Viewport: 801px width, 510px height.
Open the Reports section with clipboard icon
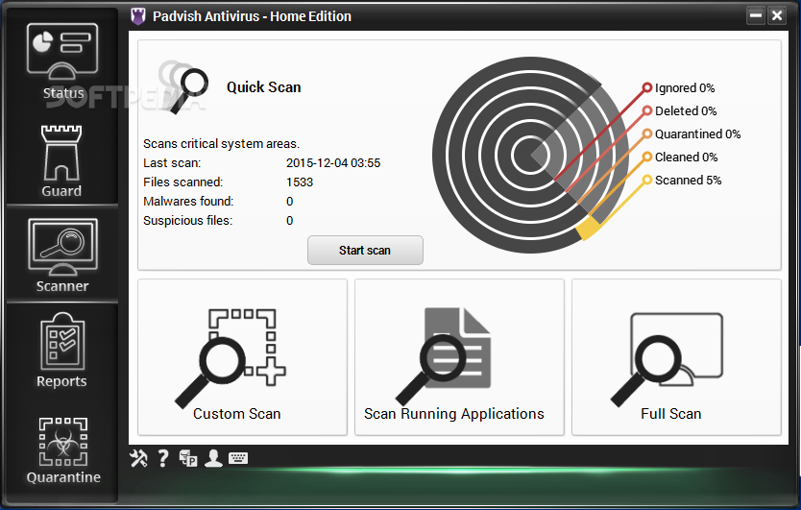click(61, 350)
